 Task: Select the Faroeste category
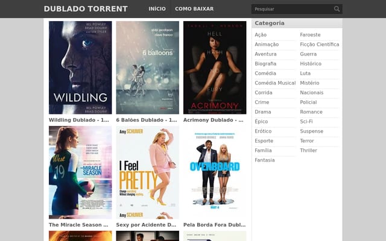click(x=310, y=35)
